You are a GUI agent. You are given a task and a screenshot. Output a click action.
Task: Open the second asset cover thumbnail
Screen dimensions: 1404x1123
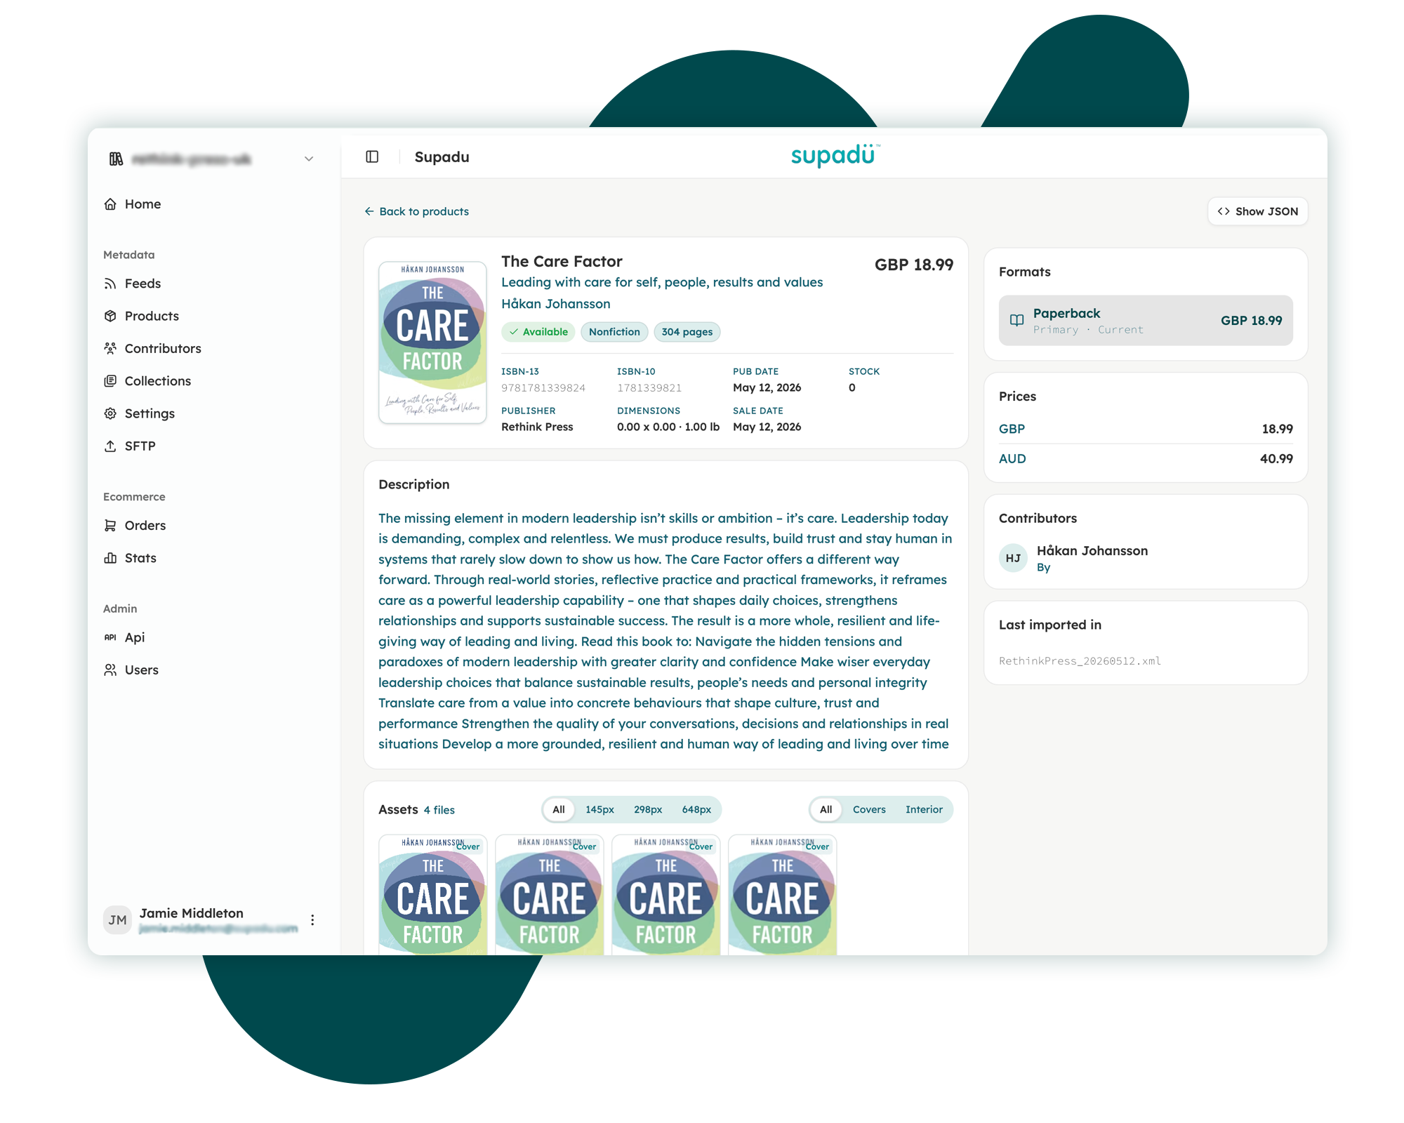tap(549, 895)
